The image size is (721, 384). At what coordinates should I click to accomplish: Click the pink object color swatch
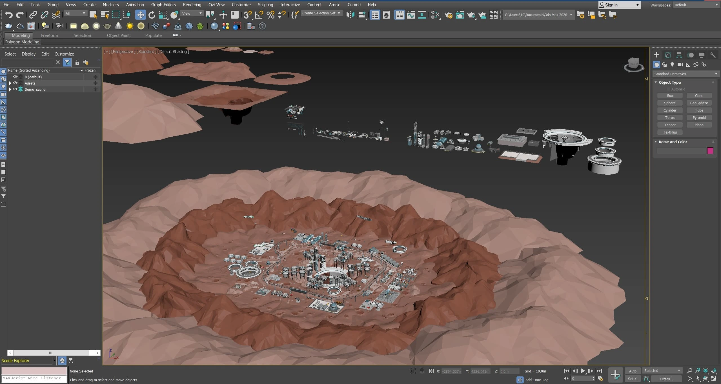710,151
